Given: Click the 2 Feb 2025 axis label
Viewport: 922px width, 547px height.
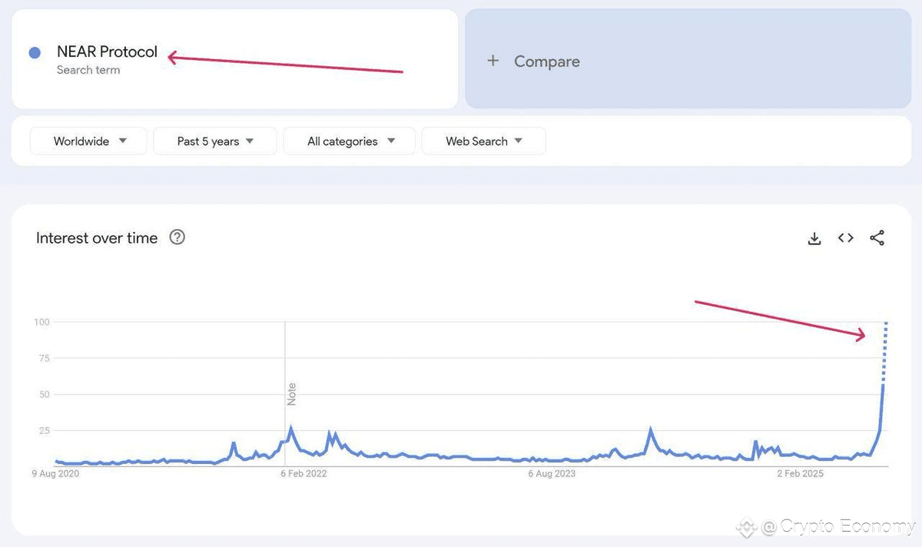Looking at the screenshot, I should click(x=800, y=473).
